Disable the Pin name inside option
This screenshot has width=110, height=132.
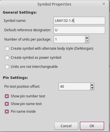[x=7, y=112]
